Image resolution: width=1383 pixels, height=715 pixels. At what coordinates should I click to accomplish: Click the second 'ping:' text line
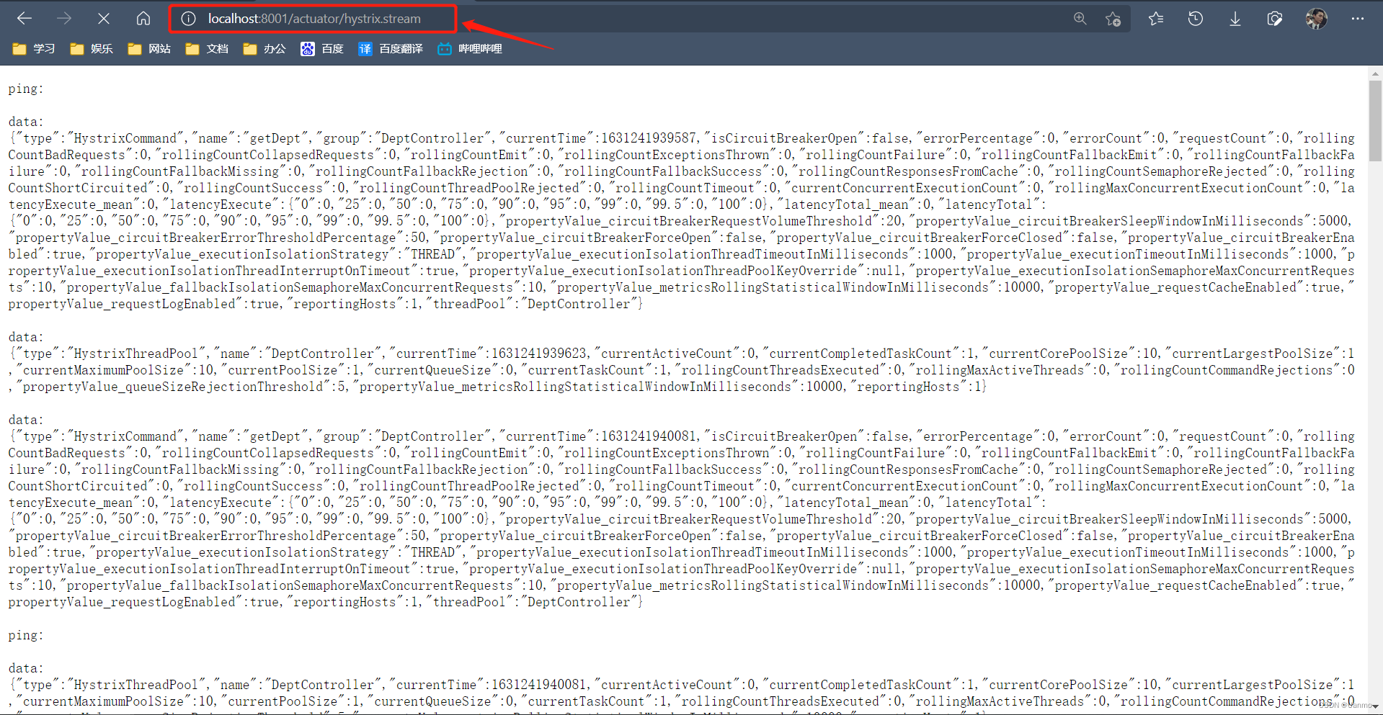26,636
